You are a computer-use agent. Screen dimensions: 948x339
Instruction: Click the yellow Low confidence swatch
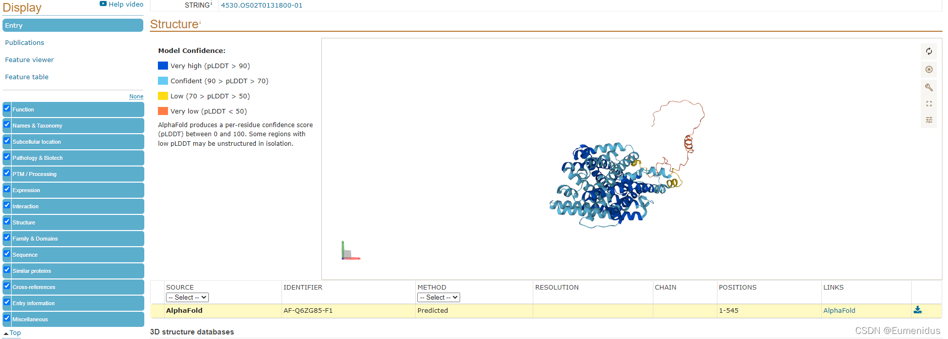pyautogui.click(x=163, y=96)
